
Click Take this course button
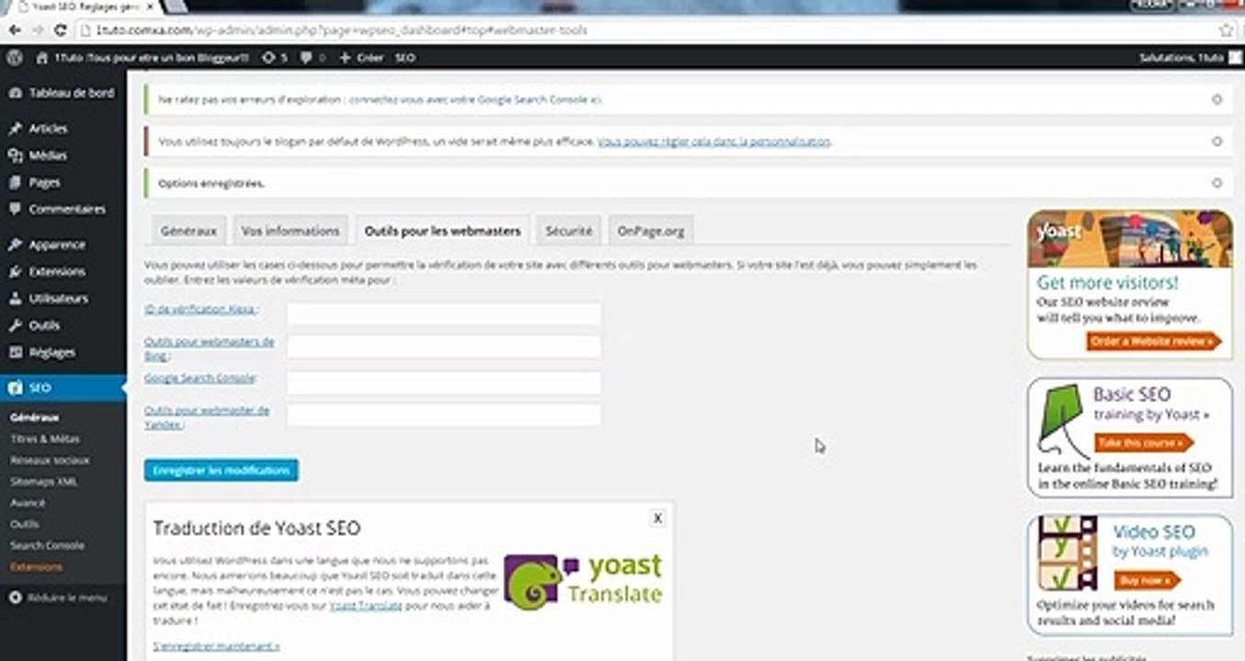click(x=1143, y=443)
